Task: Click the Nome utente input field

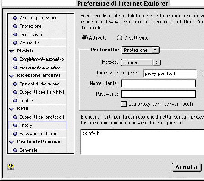Action: point(159,84)
